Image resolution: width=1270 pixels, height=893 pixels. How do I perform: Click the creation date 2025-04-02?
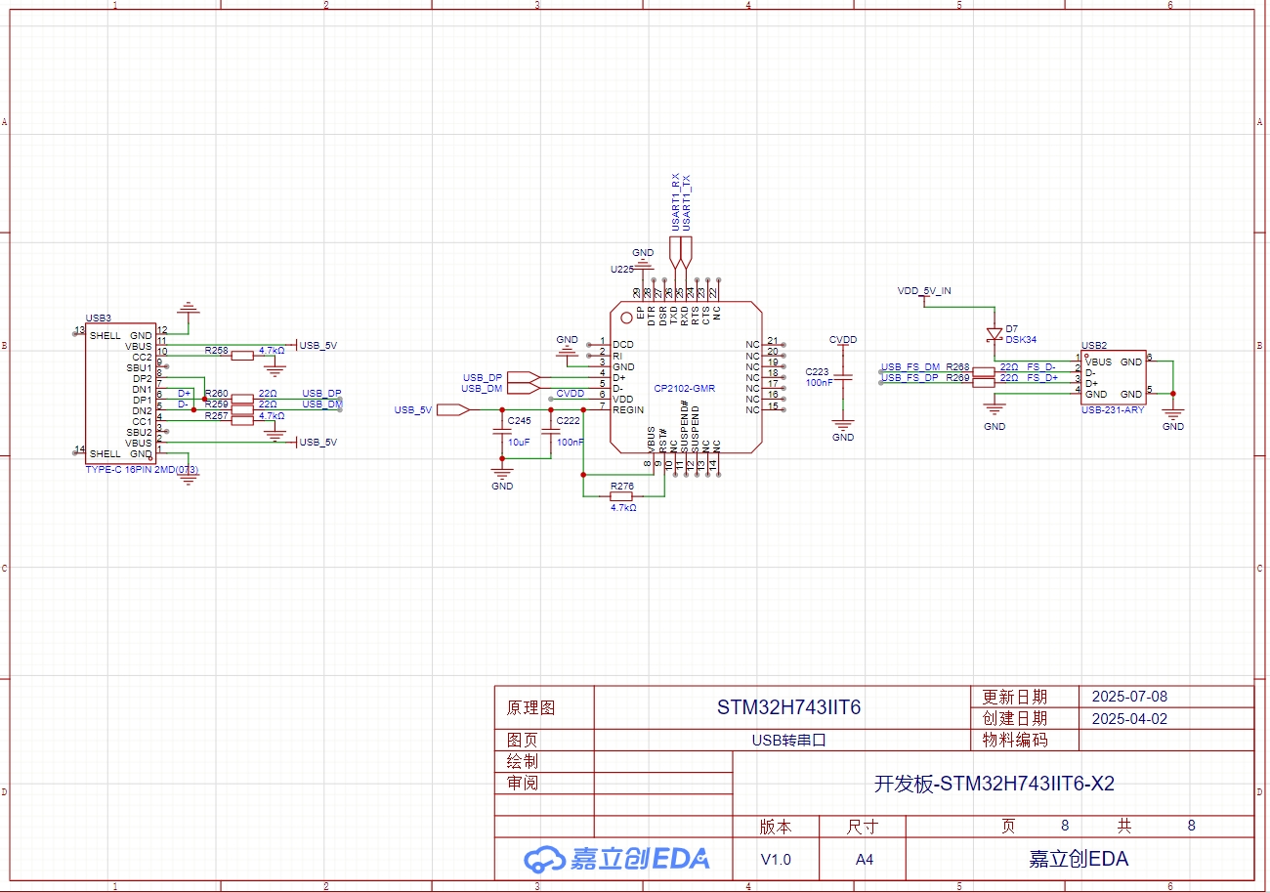(1129, 719)
